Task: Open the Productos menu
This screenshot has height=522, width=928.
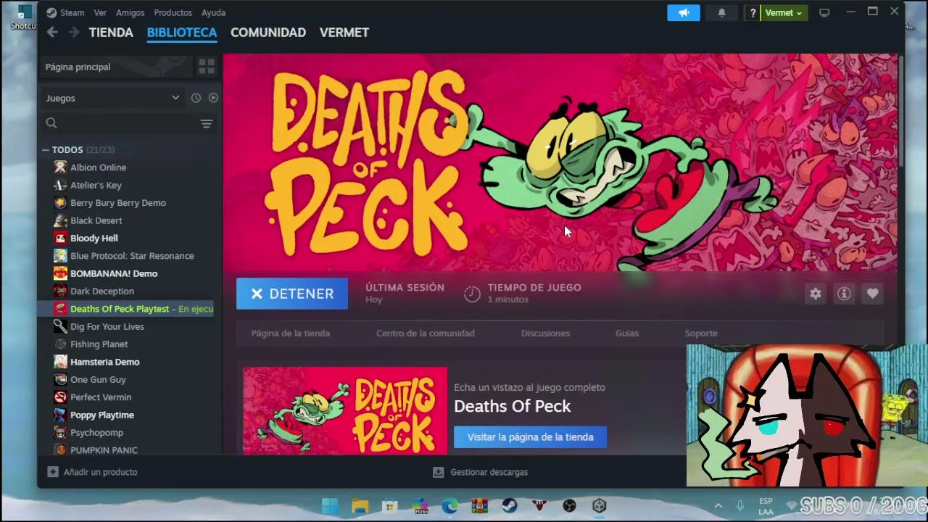Action: click(173, 12)
